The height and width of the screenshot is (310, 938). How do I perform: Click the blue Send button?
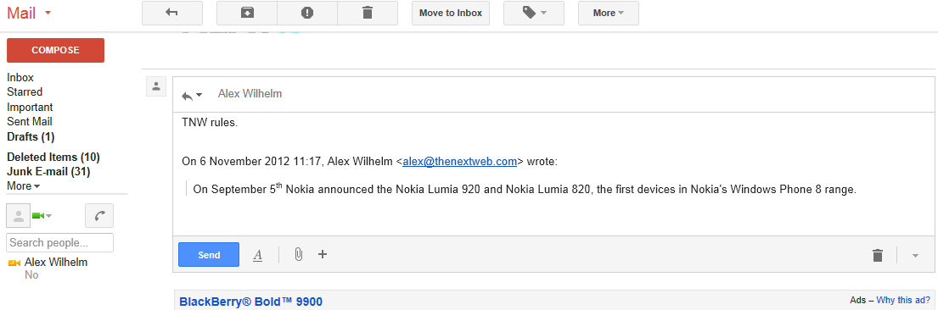pos(209,254)
